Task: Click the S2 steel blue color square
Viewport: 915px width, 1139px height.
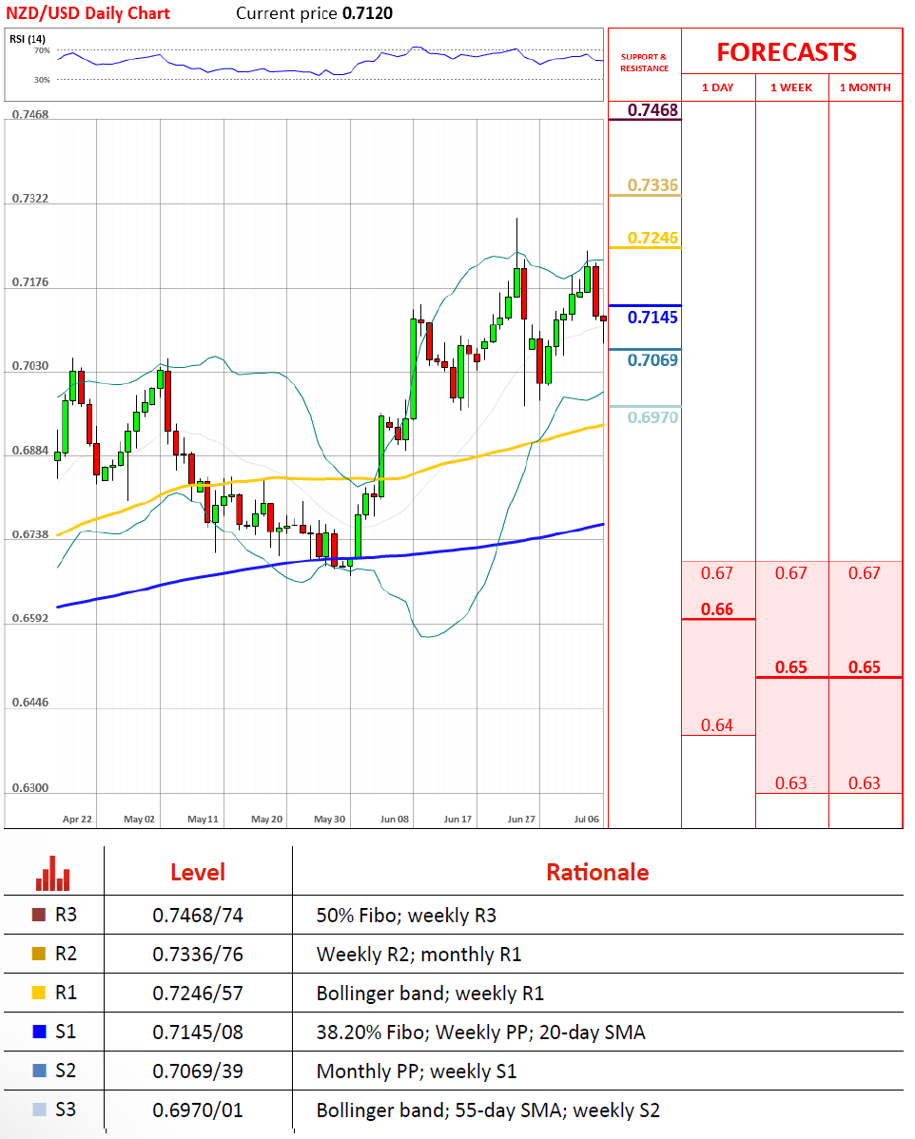Action: pyautogui.click(x=39, y=1071)
